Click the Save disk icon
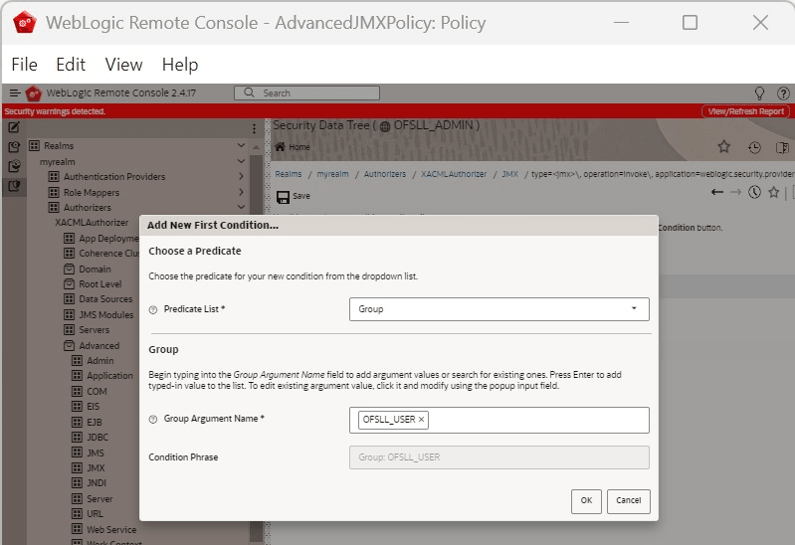 [283, 197]
